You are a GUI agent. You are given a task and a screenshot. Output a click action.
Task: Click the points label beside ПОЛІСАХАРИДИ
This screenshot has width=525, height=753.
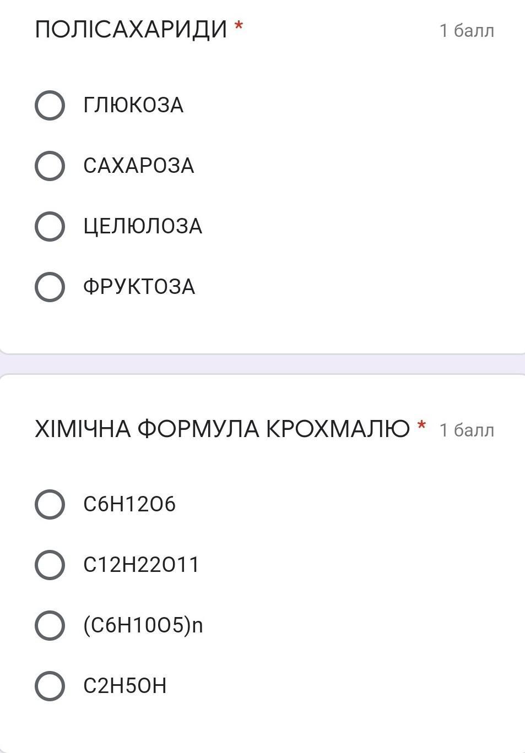[x=467, y=31]
